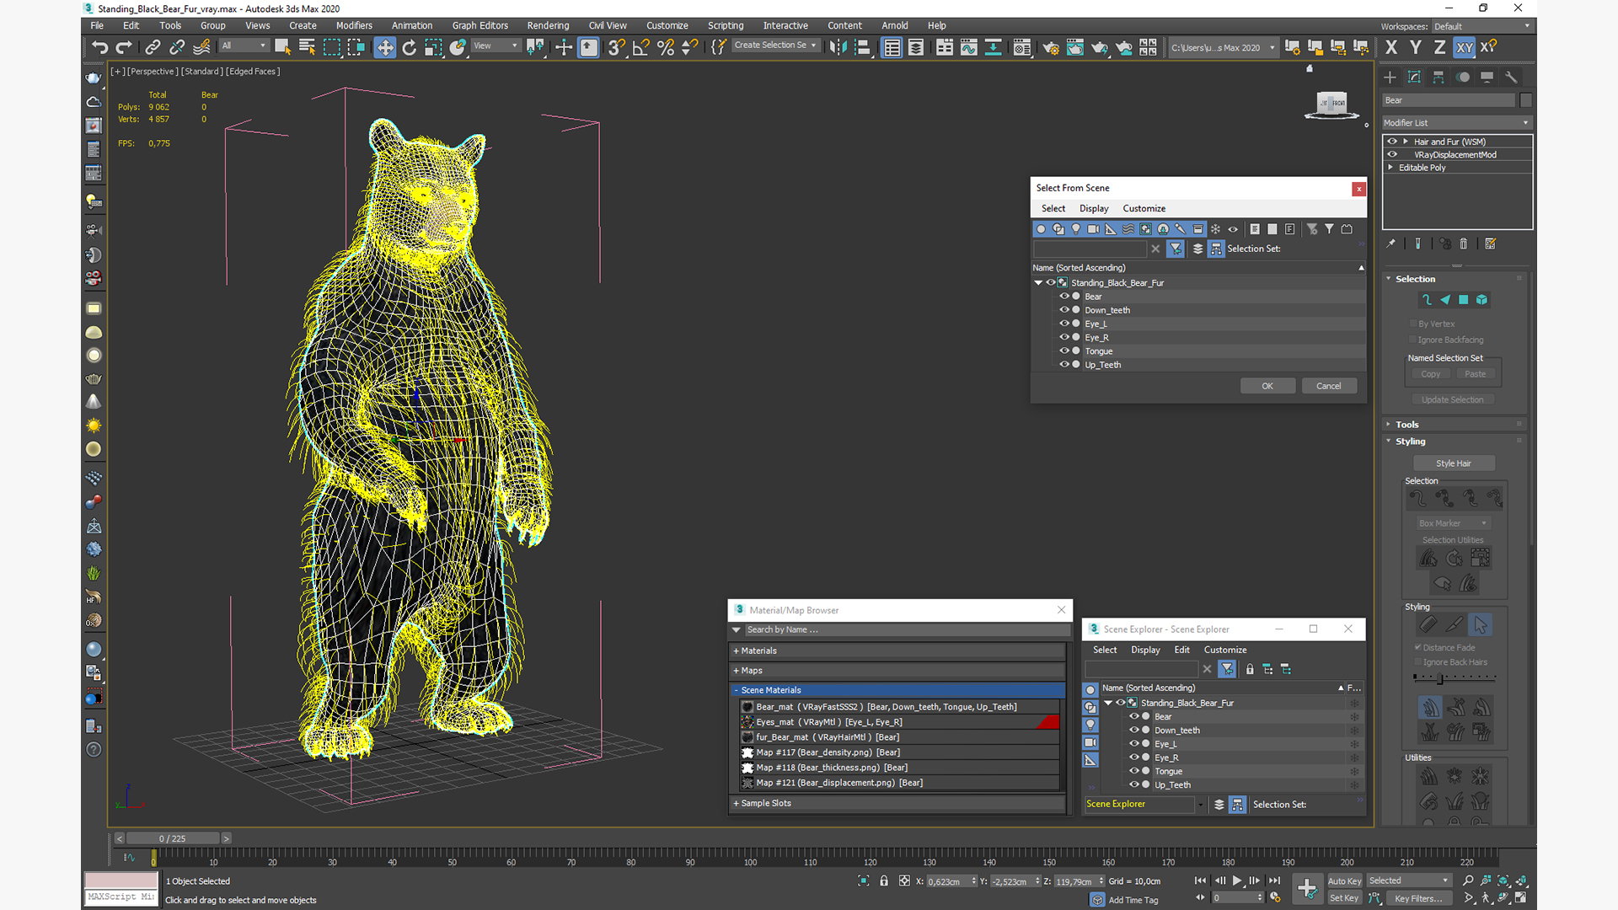Toggle the By Vertex checkbox
This screenshot has height=910, width=1618.
(1413, 324)
